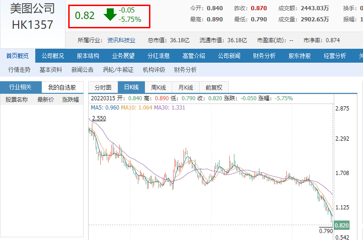The image size is (363, 240).
Task: Switch to the 我的自选股 tab
Action: pos(62,87)
